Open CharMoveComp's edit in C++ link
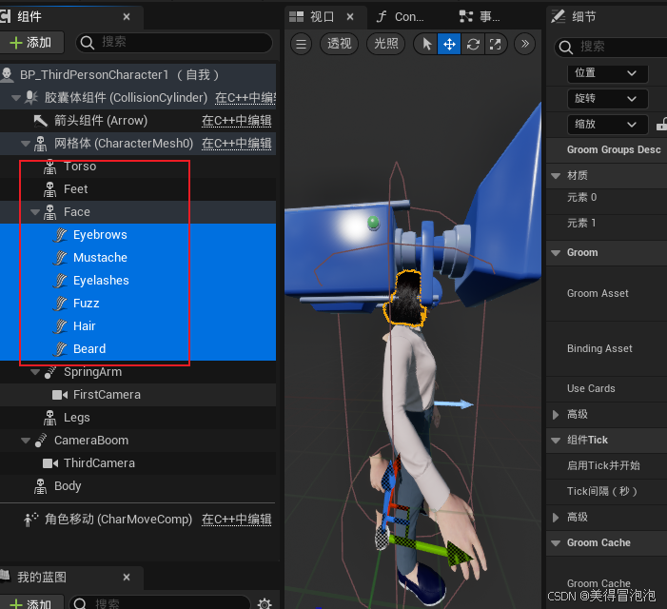The height and width of the screenshot is (609, 667). coord(237,520)
